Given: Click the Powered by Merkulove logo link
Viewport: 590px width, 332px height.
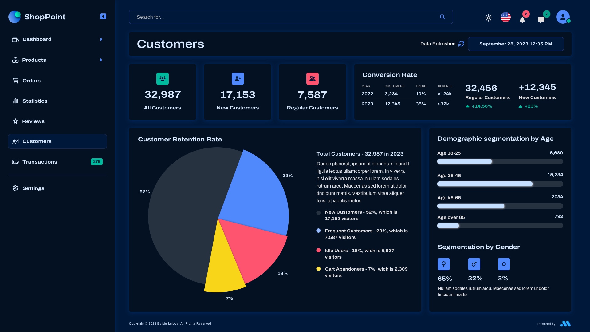Looking at the screenshot, I should (x=566, y=323).
